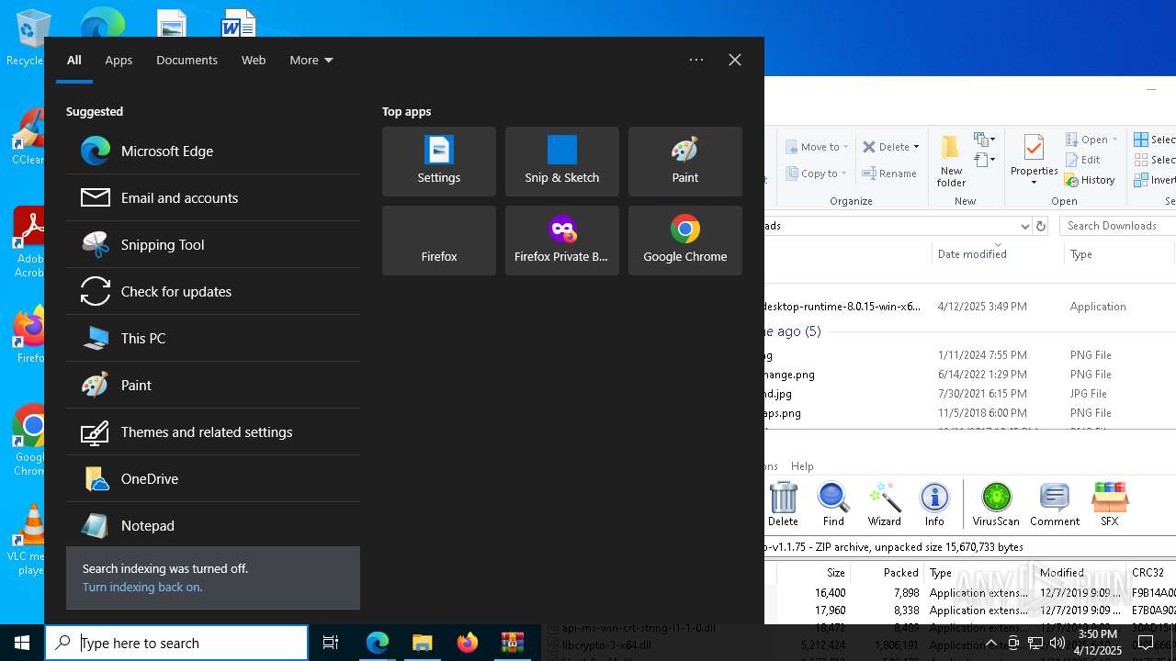
Task: Click Rename in Explorer ribbon
Action: [x=889, y=174]
